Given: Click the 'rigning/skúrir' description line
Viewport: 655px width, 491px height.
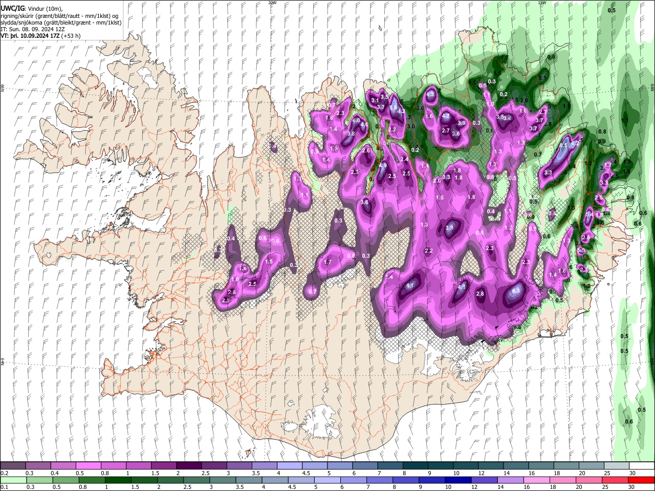Looking at the screenshot, I should click(60, 16).
